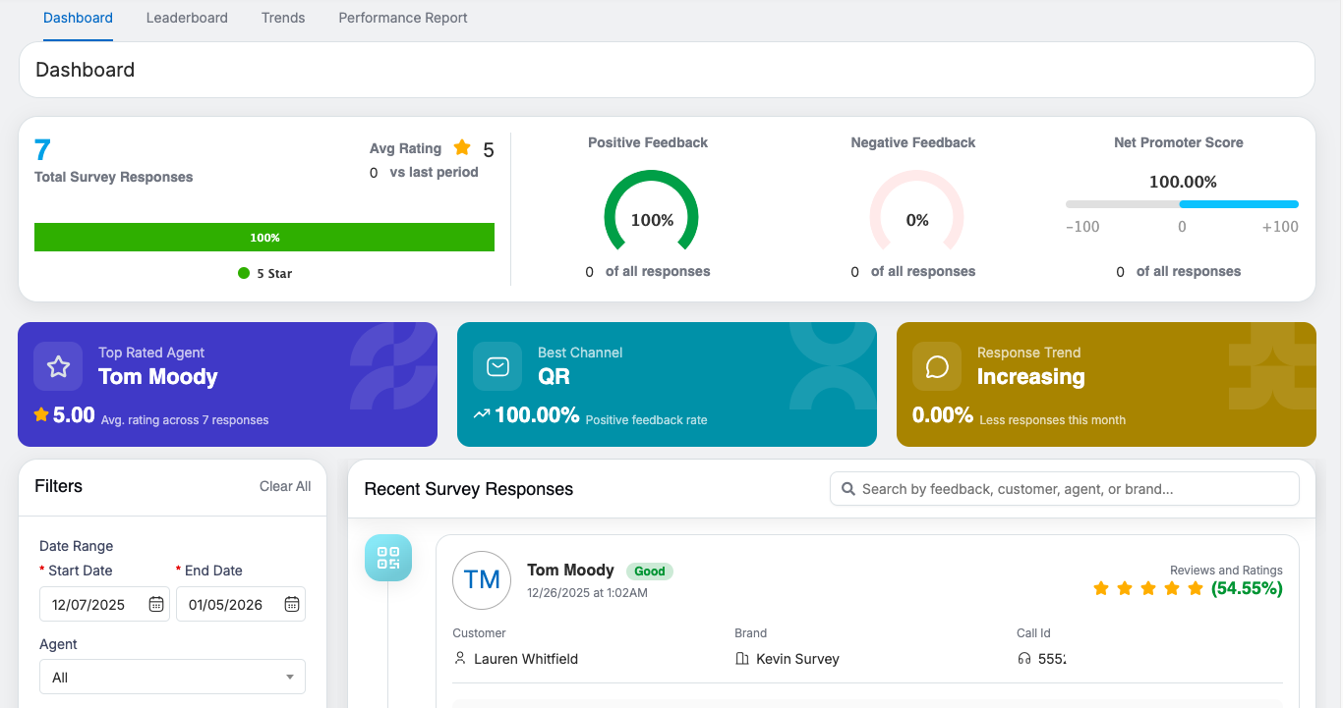Switch to the Leaderboard tab
This screenshot has height=708, width=1343.
pos(187,18)
